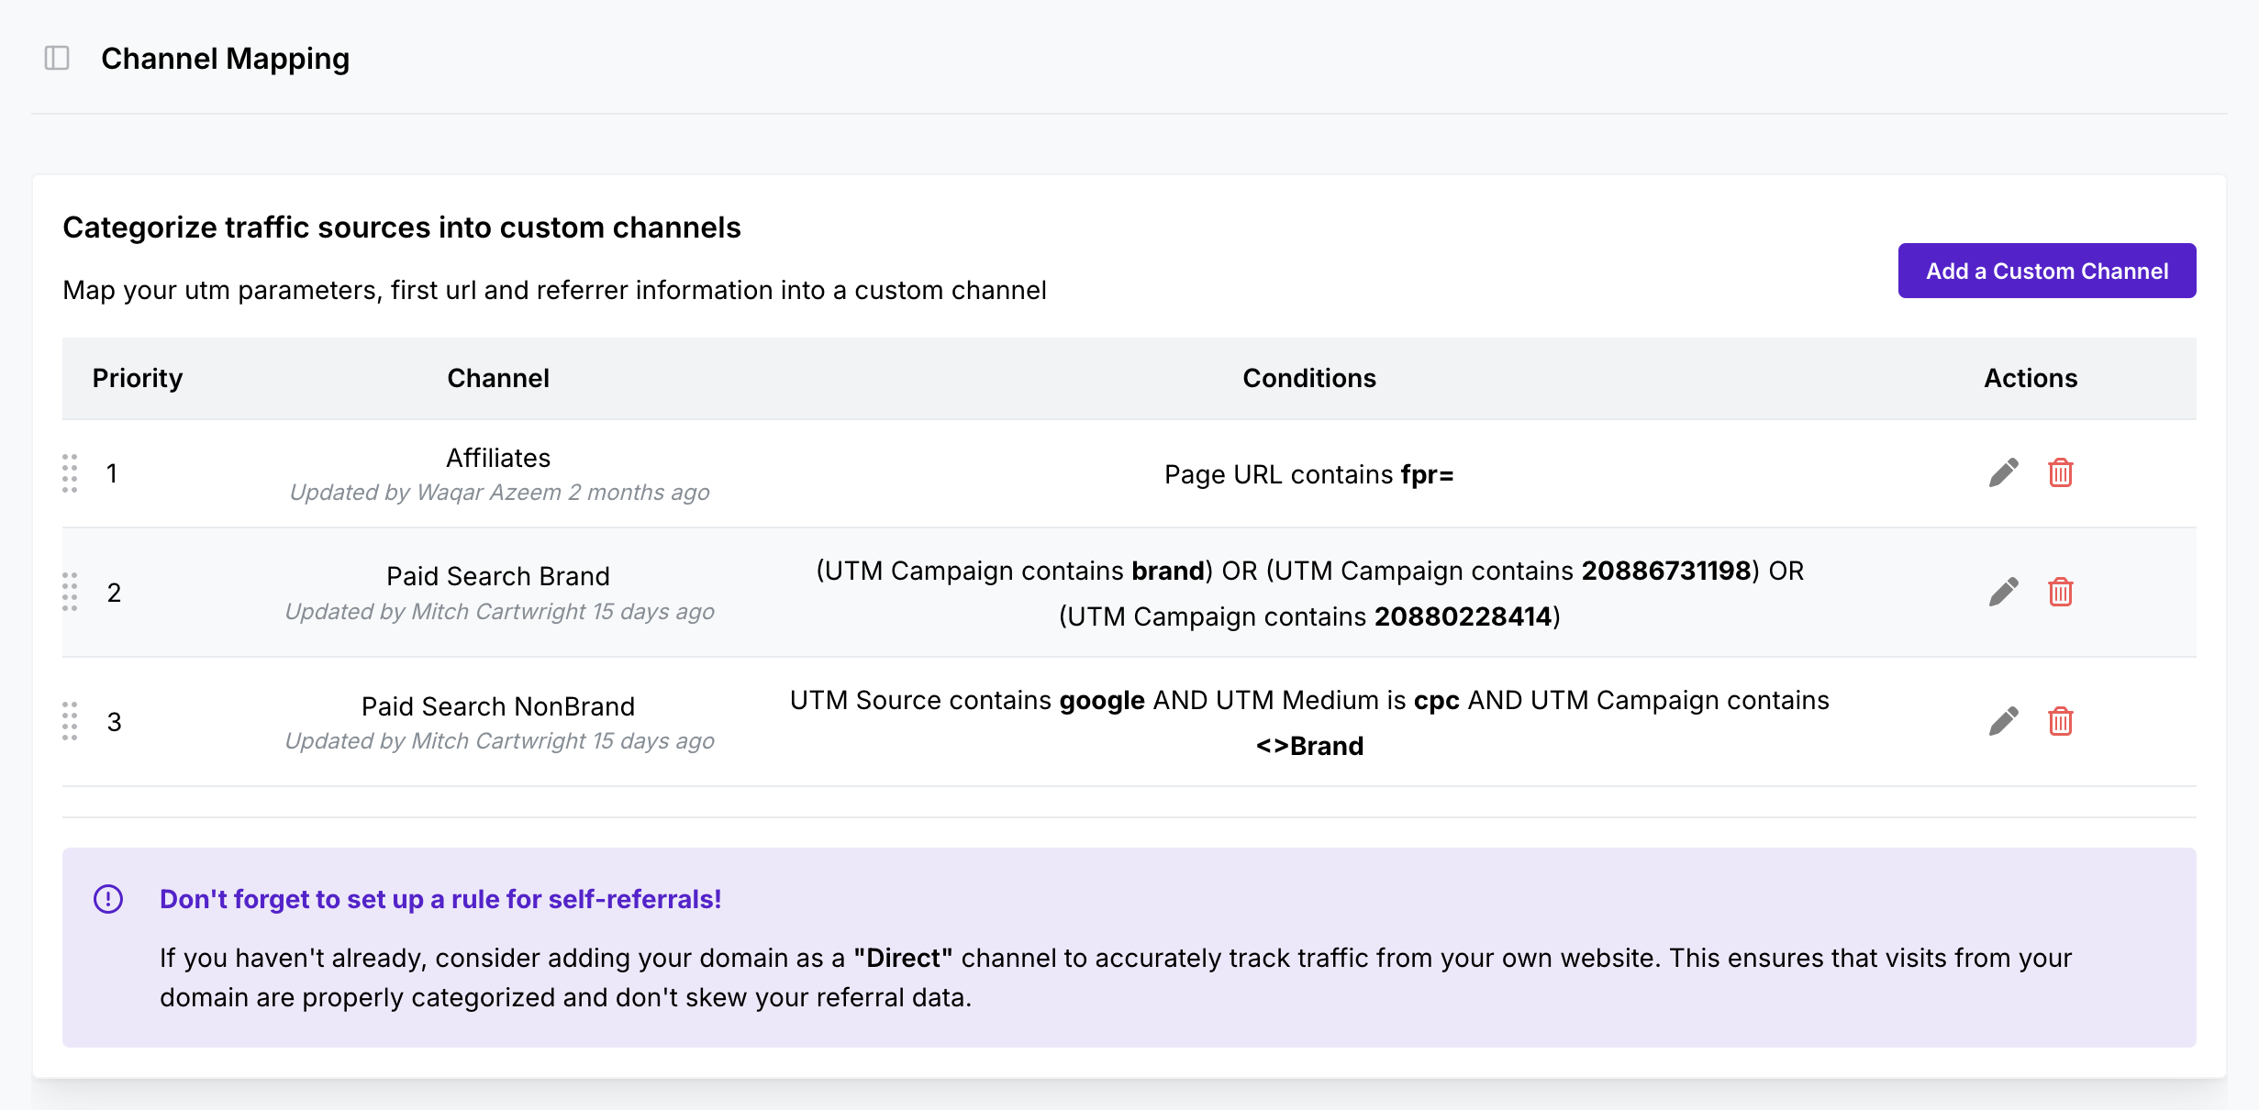The width and height of the screenshot is (2259, 1110).
Task: Click the info icon in self-referrals notice
Action: [x=108, y=899]
